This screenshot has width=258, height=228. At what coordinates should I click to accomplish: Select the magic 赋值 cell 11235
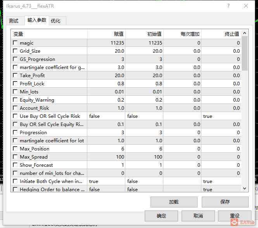(x=106, y=43)
